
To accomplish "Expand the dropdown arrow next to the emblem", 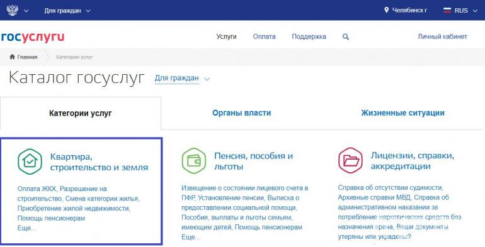I will click(x=26, y=11).
